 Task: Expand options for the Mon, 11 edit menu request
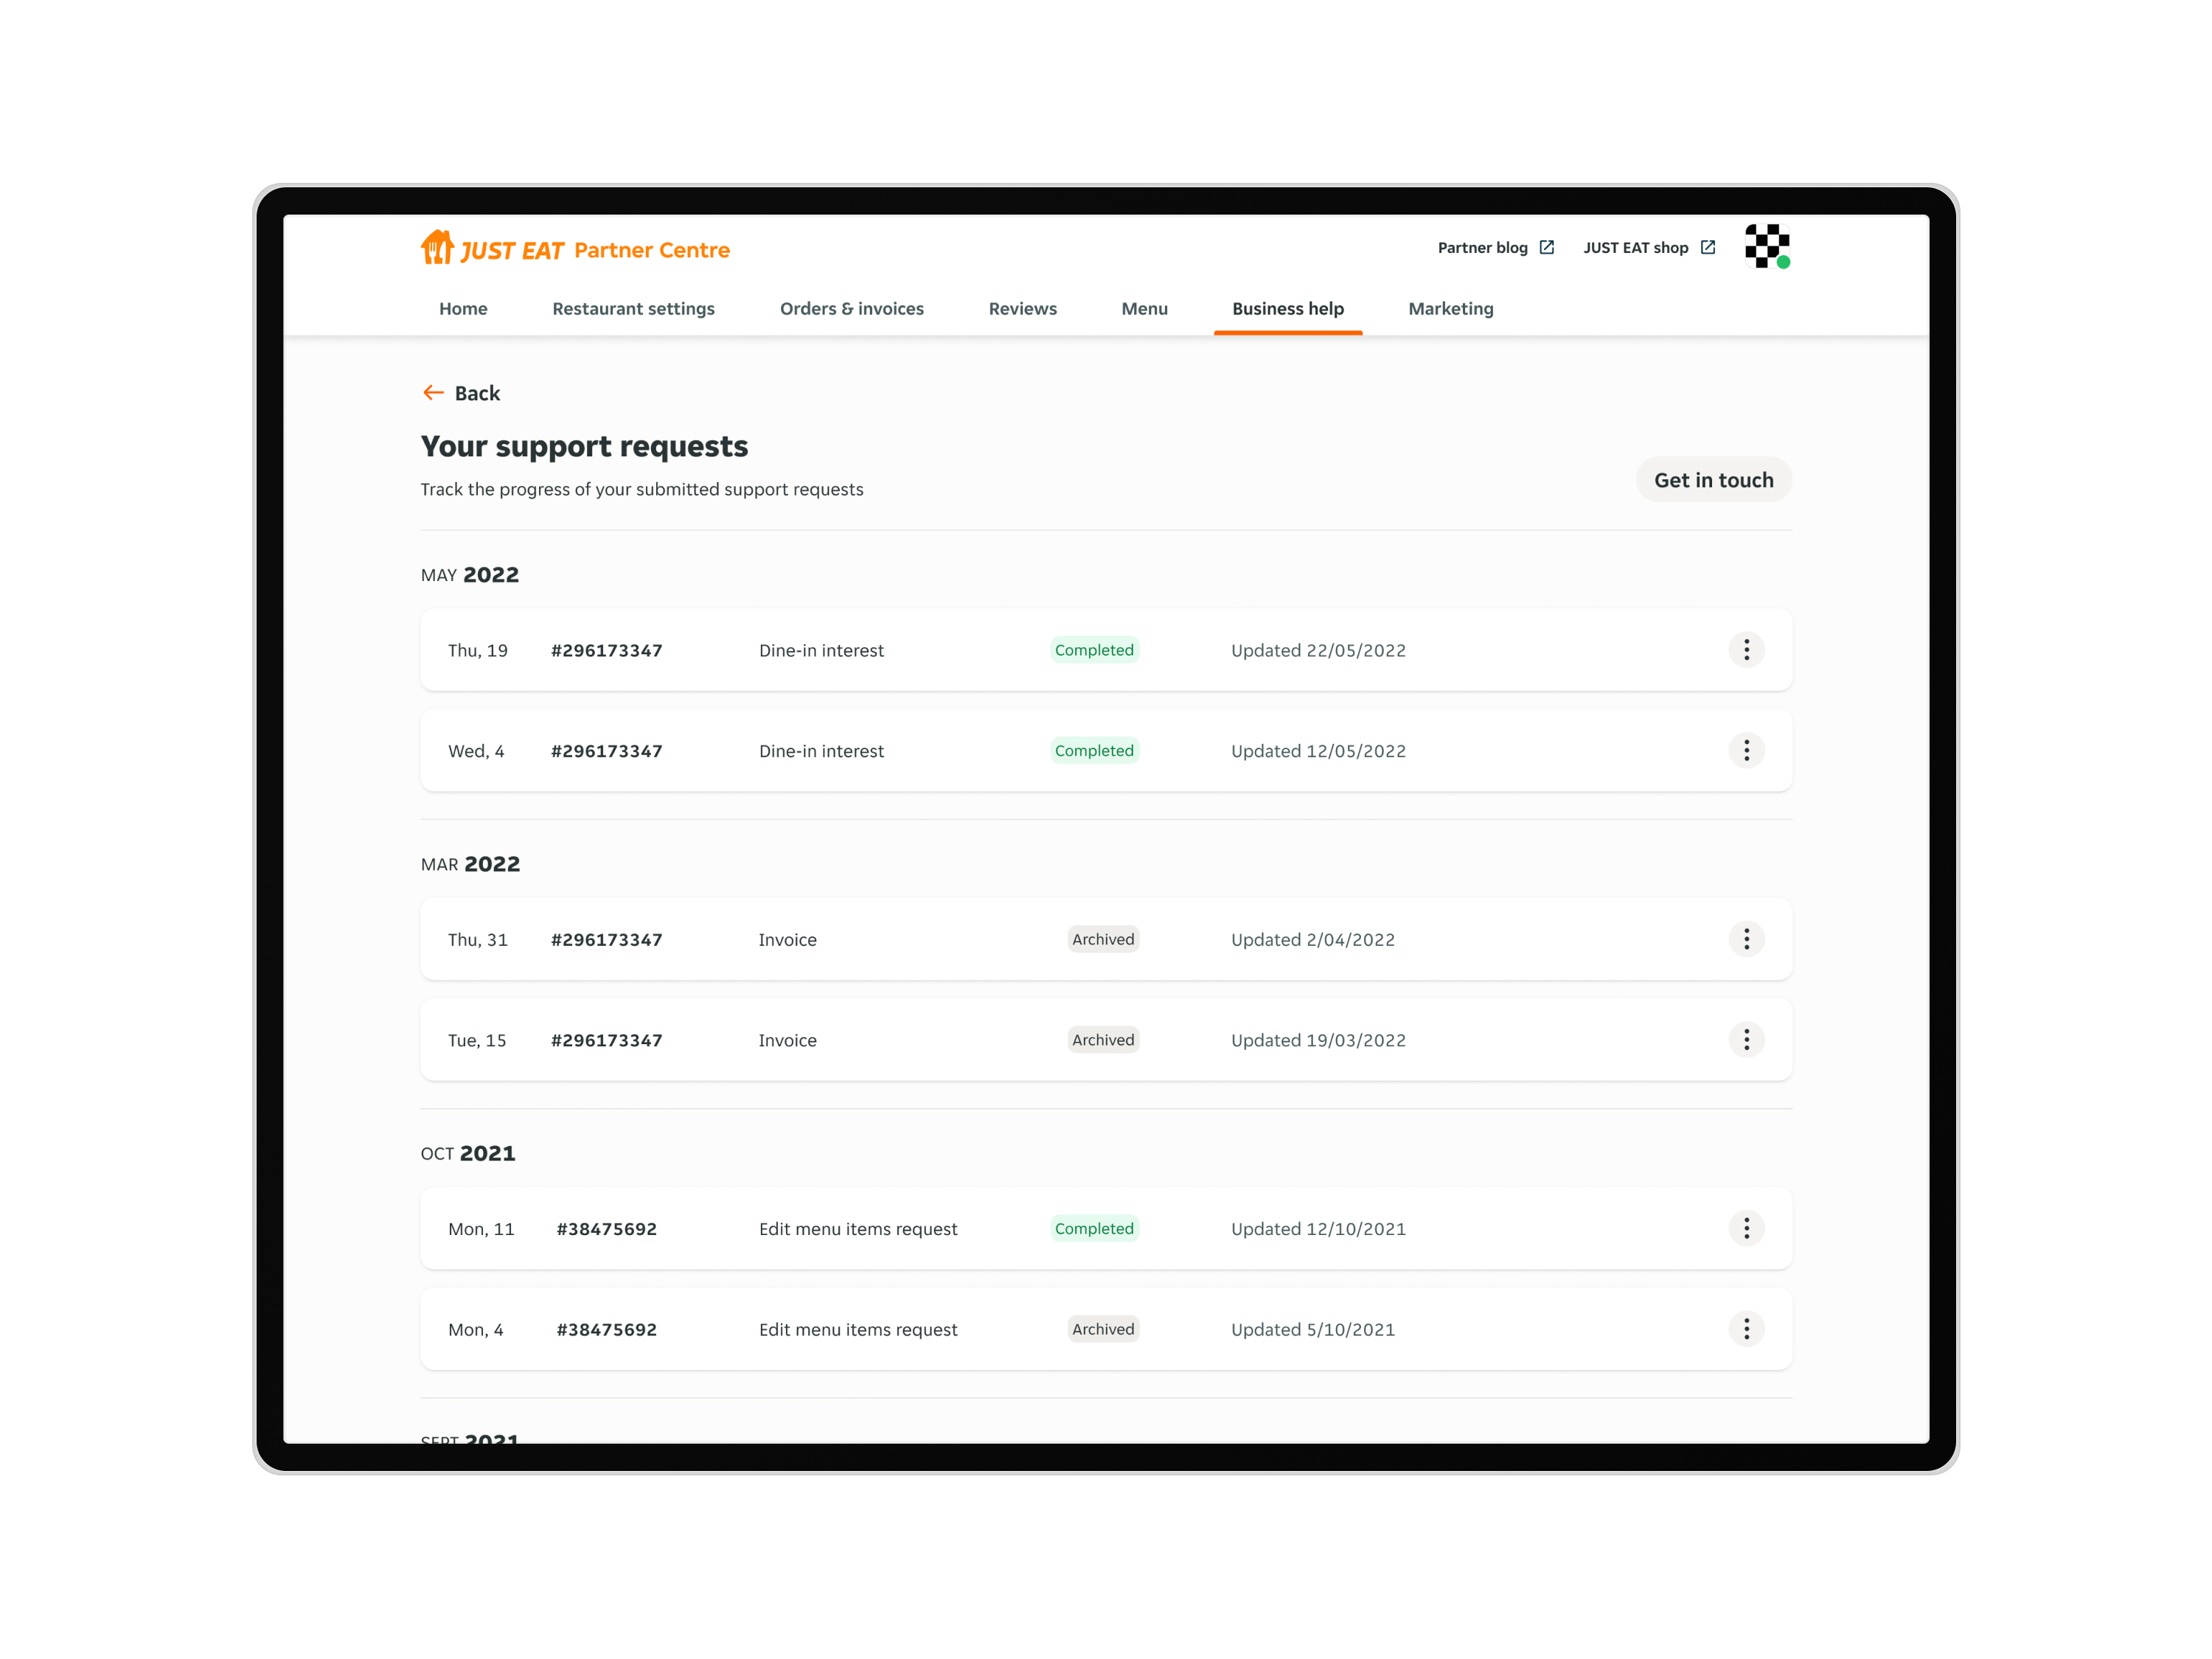point(1746,1228)
